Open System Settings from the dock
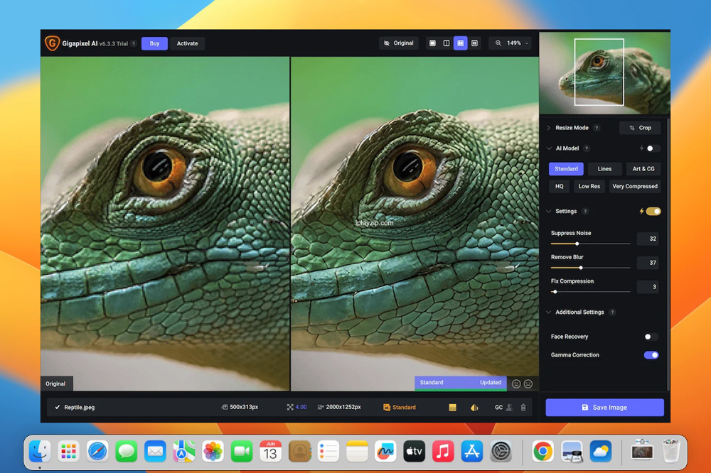This screenshot has width=711, height=473. click(x=501, y=451)
